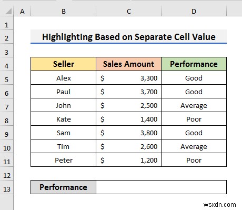Click the Select All corner triangle
The height and width of the screenshot is (210, 242).
[x=8, y=12]
